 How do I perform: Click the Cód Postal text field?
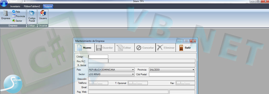pyautogui.click(x=172, y=74)
